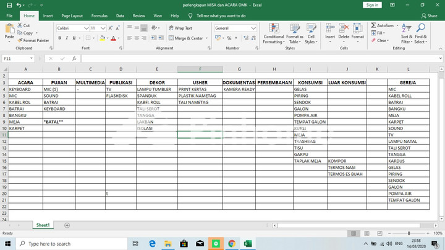The image size is (445, 250).
Task: Switch to the Page Layout ribbon tab
Action: (x=72, y=15)
